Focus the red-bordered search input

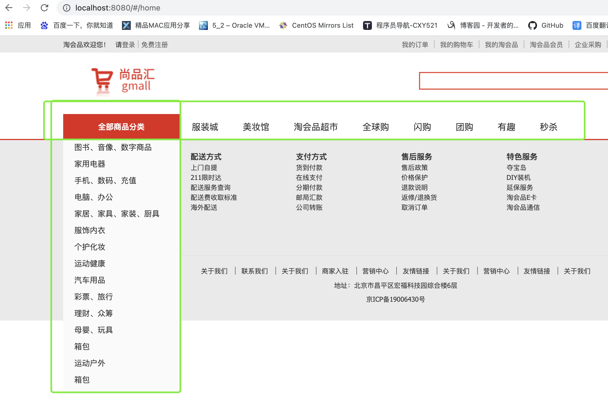513,81
